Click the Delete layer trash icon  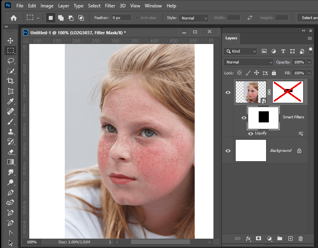(300, 239)
